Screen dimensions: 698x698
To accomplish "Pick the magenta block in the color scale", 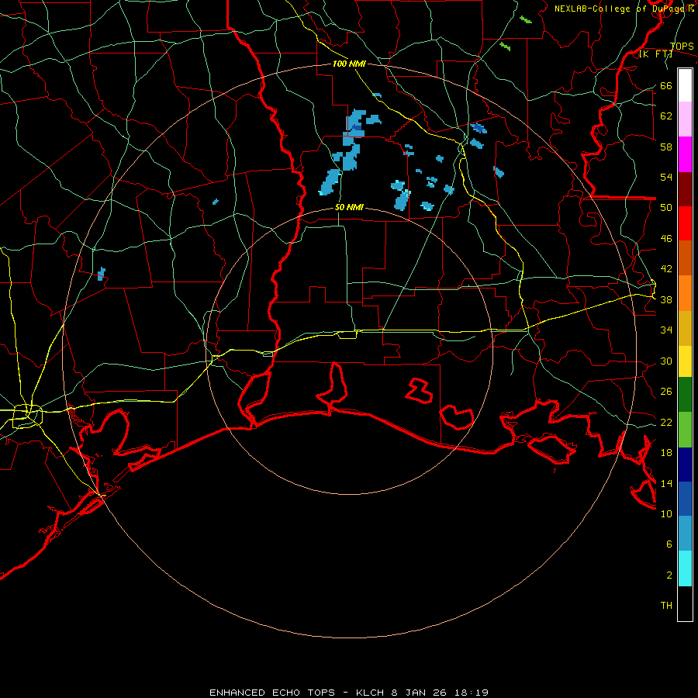I will pos(685,154).
